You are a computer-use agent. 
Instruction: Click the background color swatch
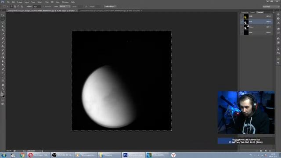click(4, 96)
